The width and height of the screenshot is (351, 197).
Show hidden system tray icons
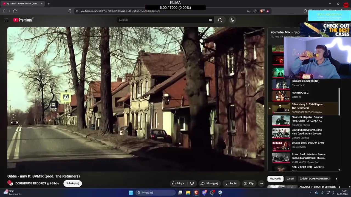(310, 193)
